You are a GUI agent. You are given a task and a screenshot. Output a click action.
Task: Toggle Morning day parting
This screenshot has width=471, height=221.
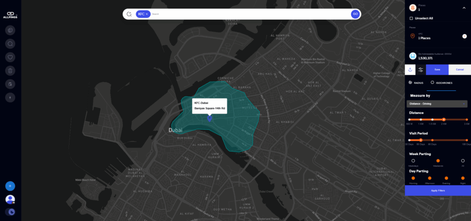click(413, 178)
